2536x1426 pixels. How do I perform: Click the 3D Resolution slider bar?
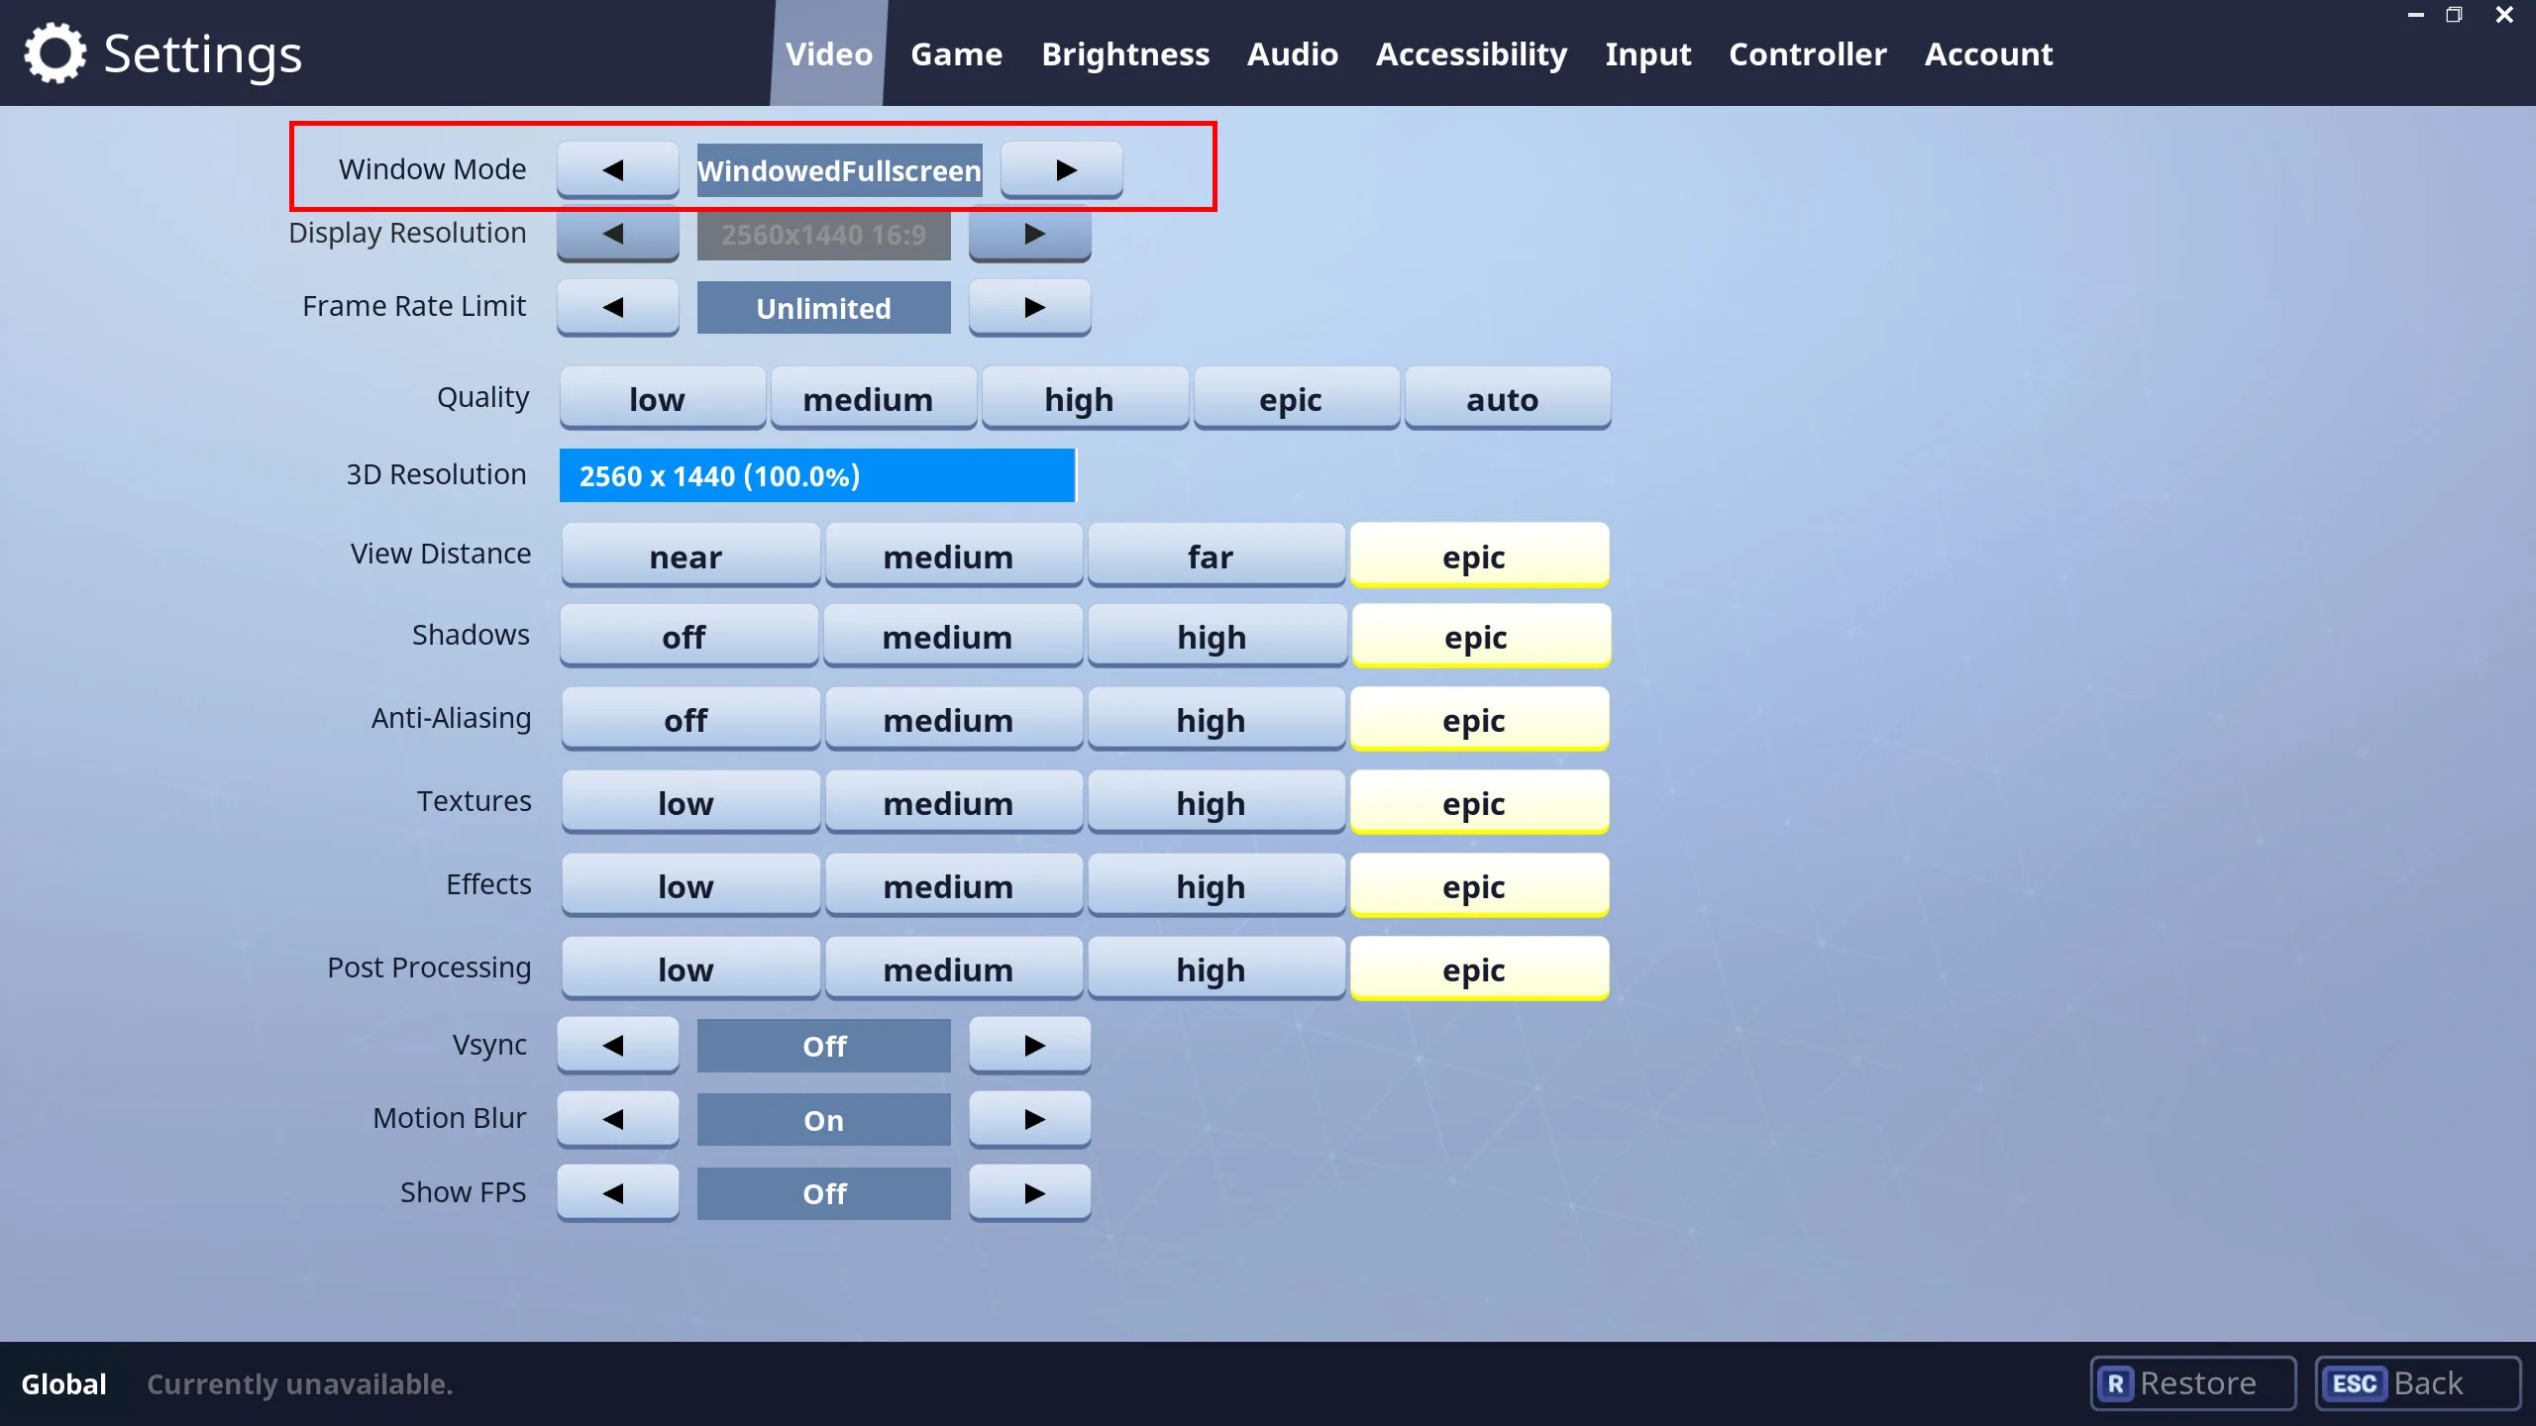pos(816,475)
